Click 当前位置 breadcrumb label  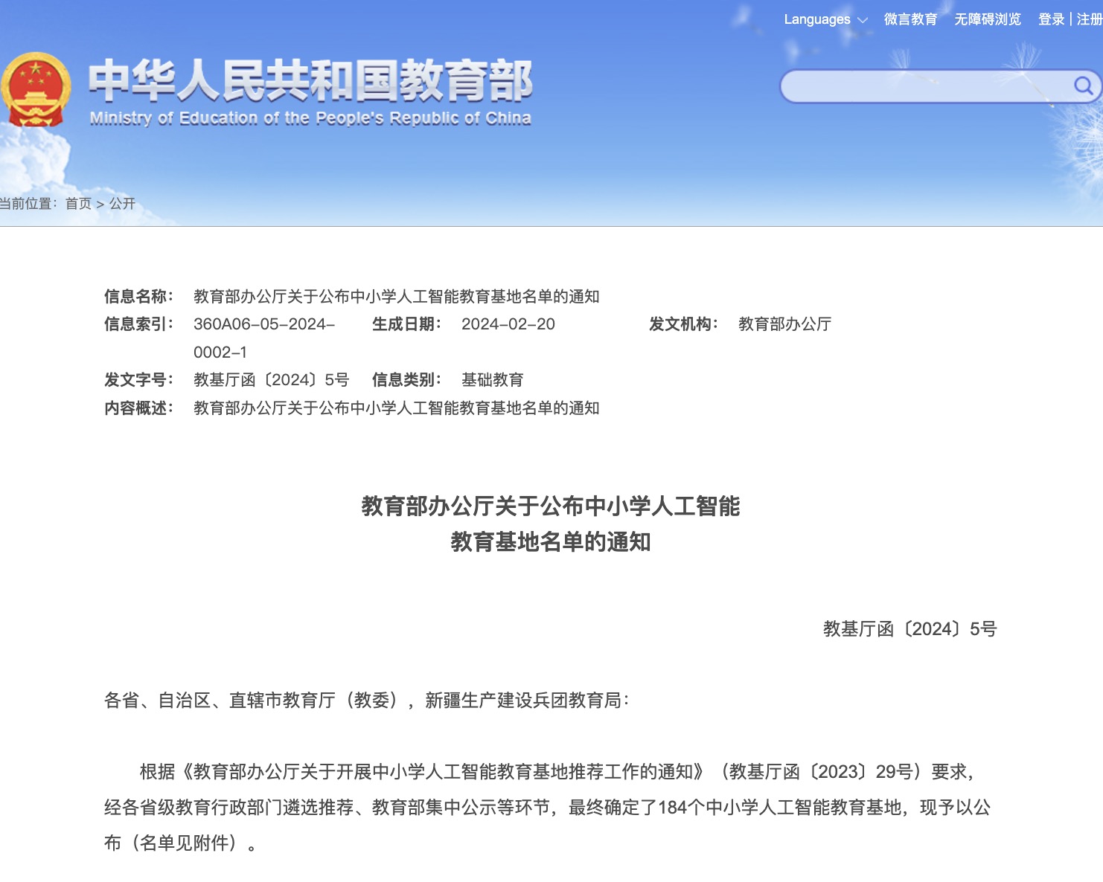[28, 204]
